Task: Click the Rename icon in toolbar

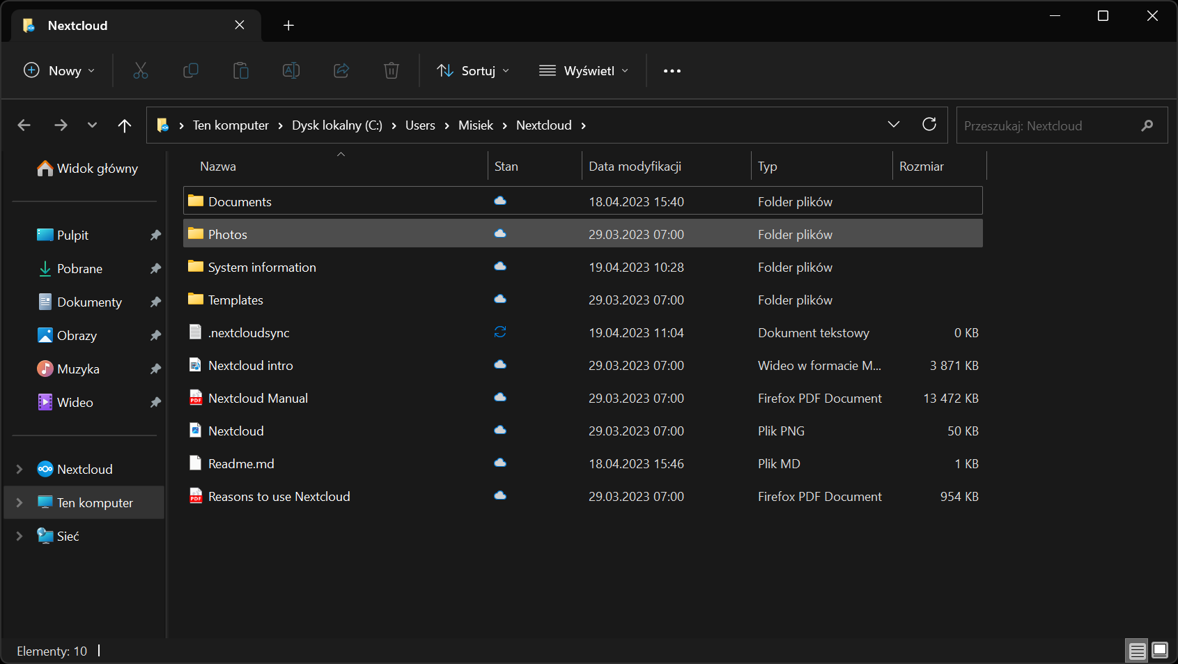Action: click(291, 70)
